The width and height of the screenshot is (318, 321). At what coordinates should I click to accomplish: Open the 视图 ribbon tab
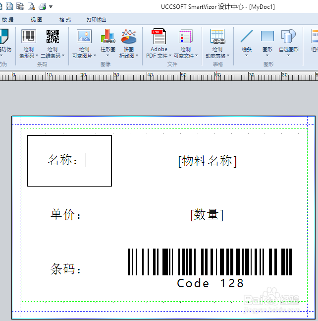(x=36, y=20)
